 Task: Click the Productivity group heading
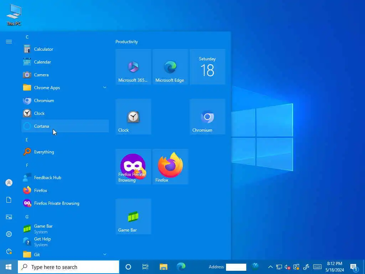[127, 42]
